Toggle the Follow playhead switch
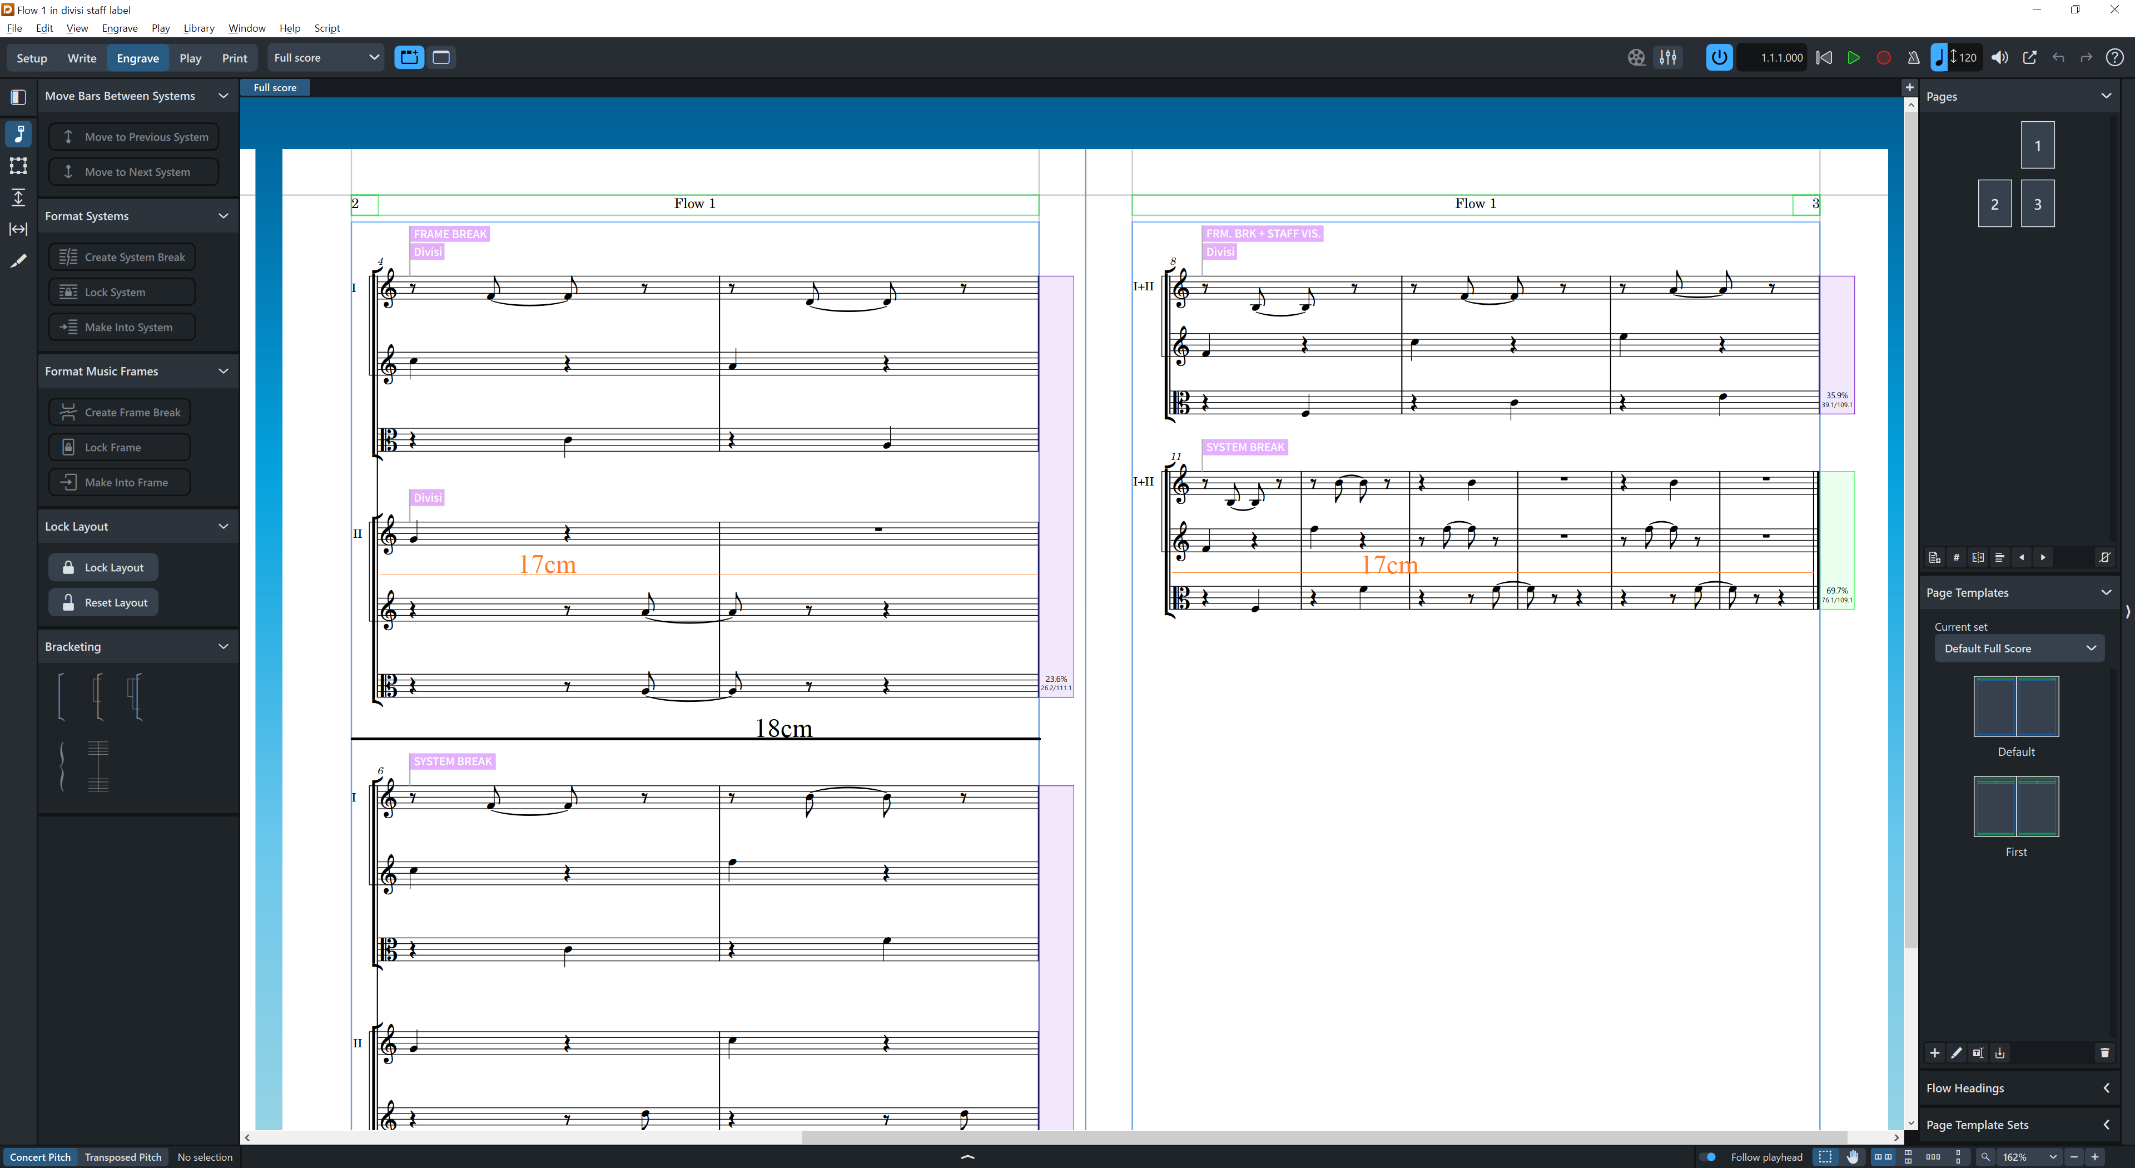The image size is (2135, 1168). 1707,1156
